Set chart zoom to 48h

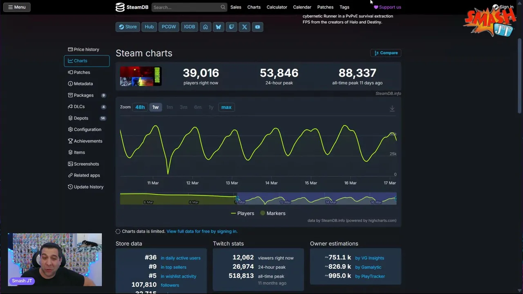140,107
